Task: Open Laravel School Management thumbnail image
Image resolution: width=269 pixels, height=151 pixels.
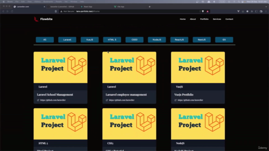Action: click(x=61, y=67)
